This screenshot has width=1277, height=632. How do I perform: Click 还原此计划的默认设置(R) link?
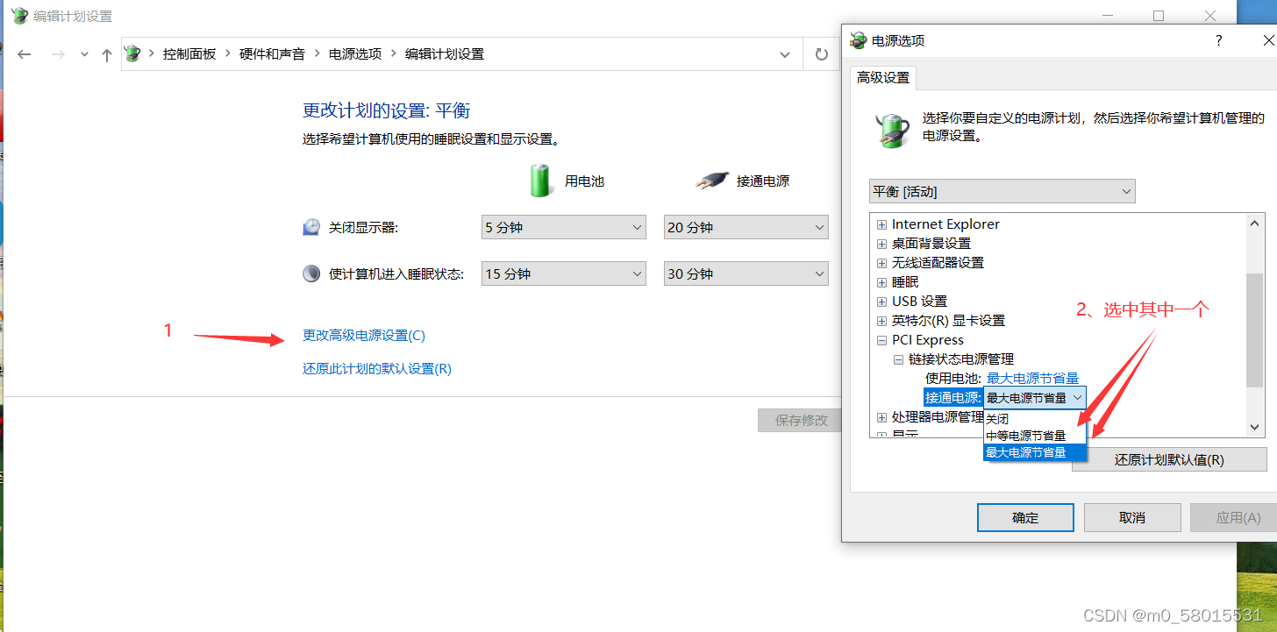point(377,369)
